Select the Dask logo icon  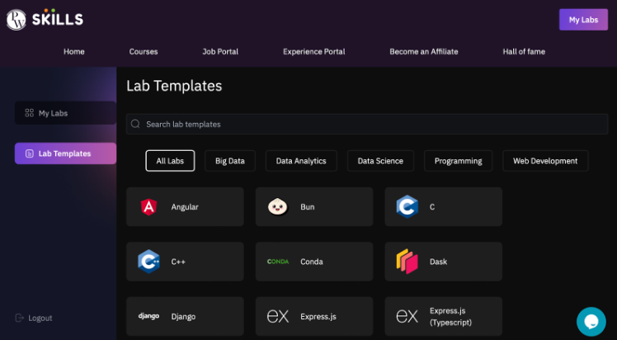point(407,262)
